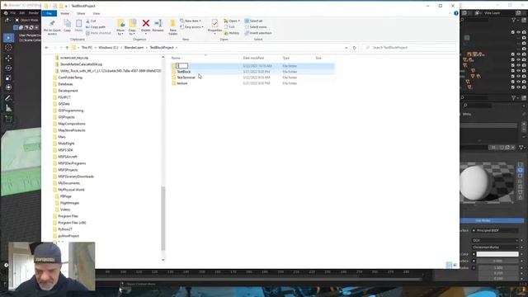Open Christensen-Burley subsurface dropdown
The height and width of the screenshot is (297, 528).
pyautogui.click(x=495, y=247)
